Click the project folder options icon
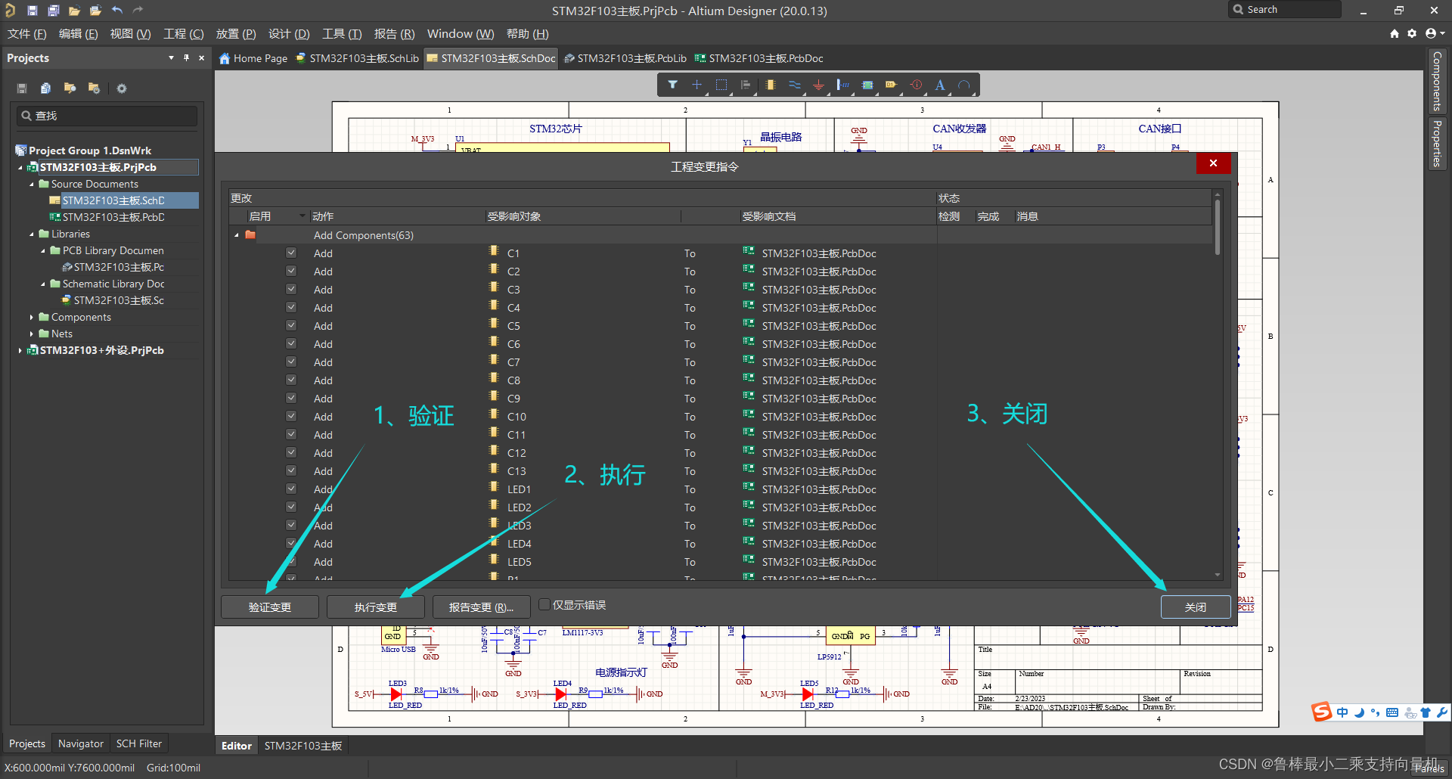 click(x=94, y=88)
